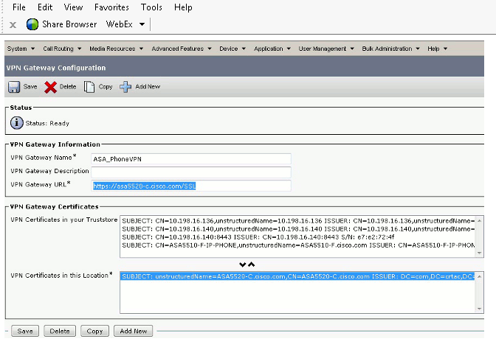
Task: Click the Location list scroll-up arrow
Action: click(479, 276)
